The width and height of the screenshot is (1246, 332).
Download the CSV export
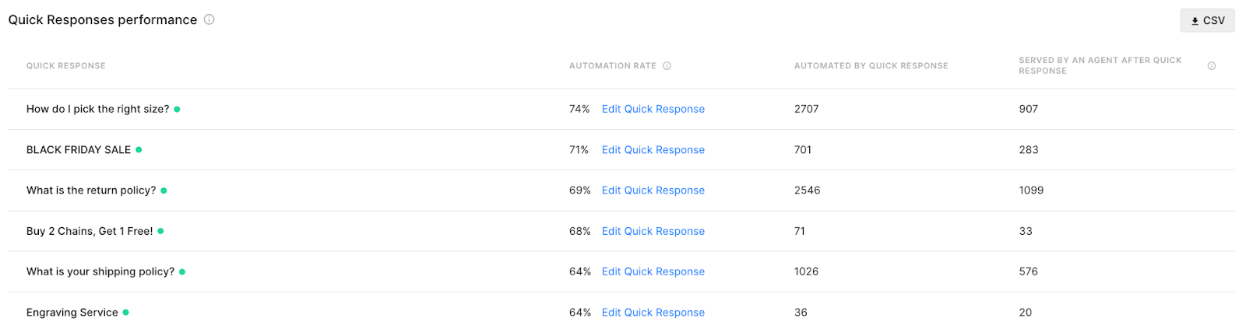click(x=1207, y=21)
